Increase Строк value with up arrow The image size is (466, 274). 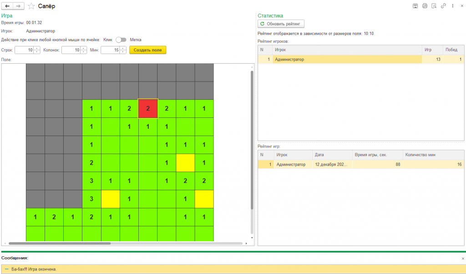[x=37, y=48]
